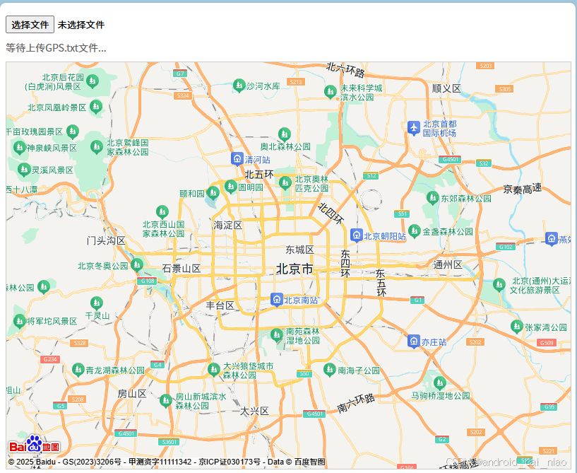Image resolution: width=577 pixels, height=473 pixels.
Task: Click the 灵溪风景区 marker icon
Action: point(24,170)
